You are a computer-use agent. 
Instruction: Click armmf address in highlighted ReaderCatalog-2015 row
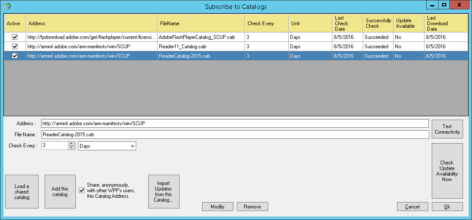pos(92,56)
